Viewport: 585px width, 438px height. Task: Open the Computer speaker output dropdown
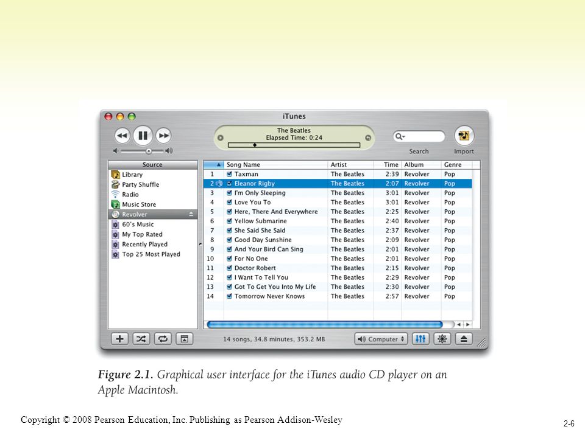(x=381, y=339)
